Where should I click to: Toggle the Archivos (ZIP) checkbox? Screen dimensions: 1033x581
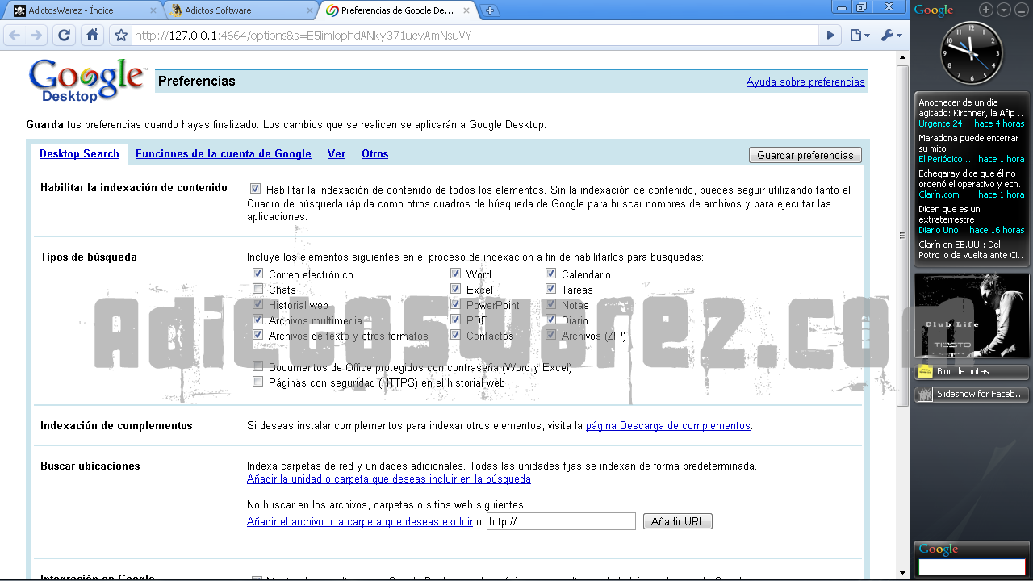pyautogui.click(x=551, y=335)
